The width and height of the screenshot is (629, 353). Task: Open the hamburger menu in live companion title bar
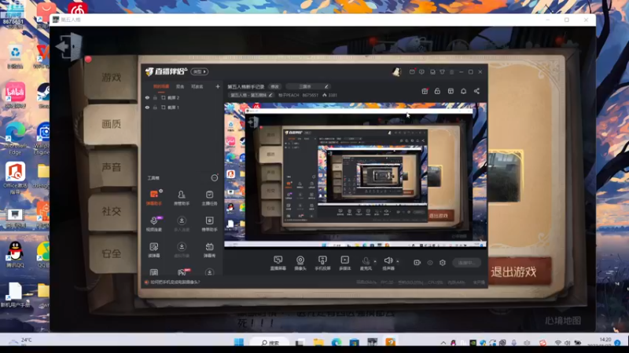[451, 72]
